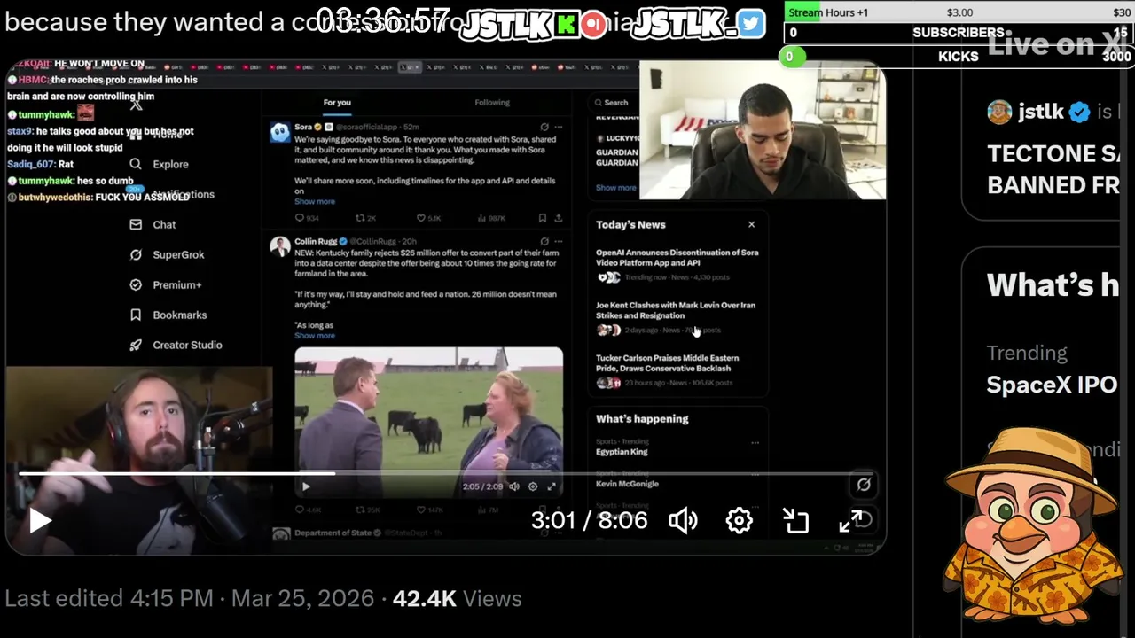
Task: Click Grok icon on the Sora post
Action: click(x=544, y=127)
